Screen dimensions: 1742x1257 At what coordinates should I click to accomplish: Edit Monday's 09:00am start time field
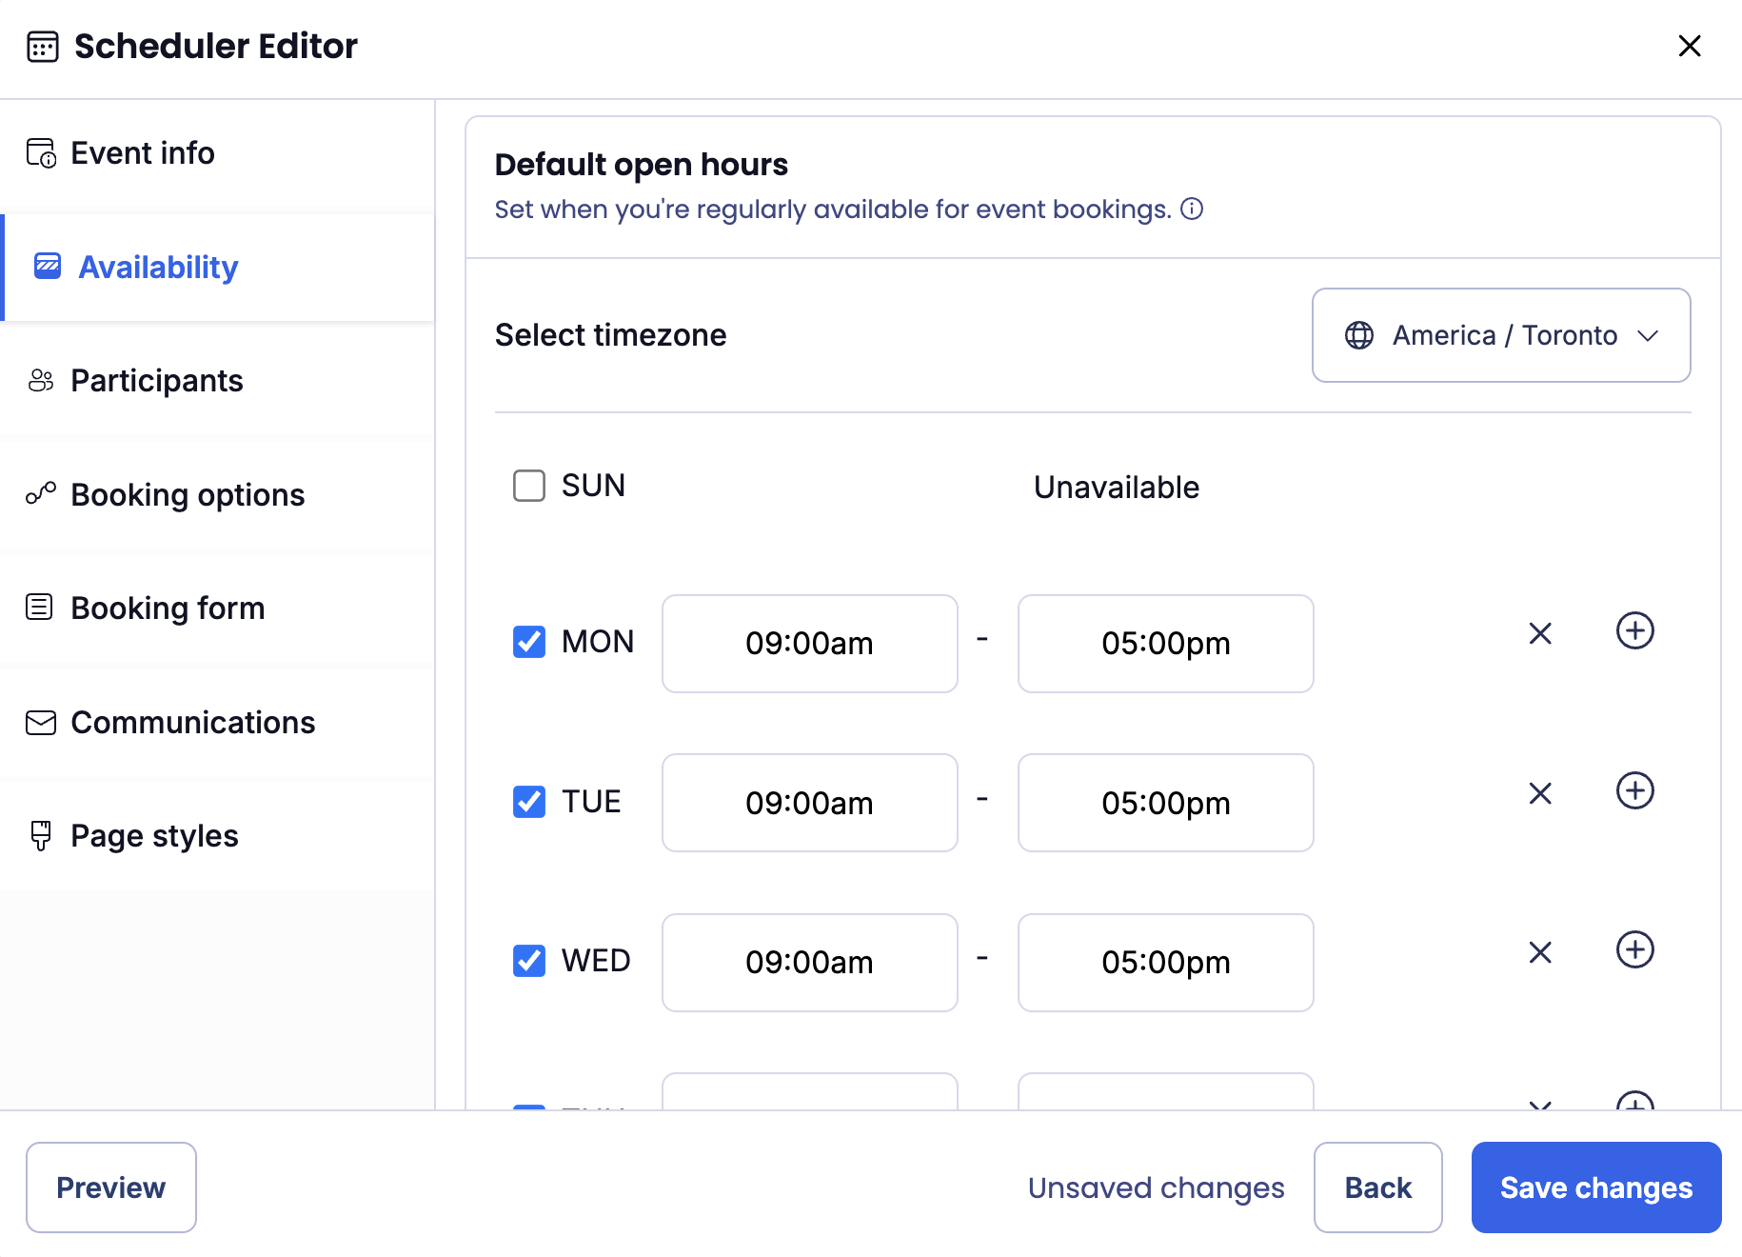(x=808, y=644)
